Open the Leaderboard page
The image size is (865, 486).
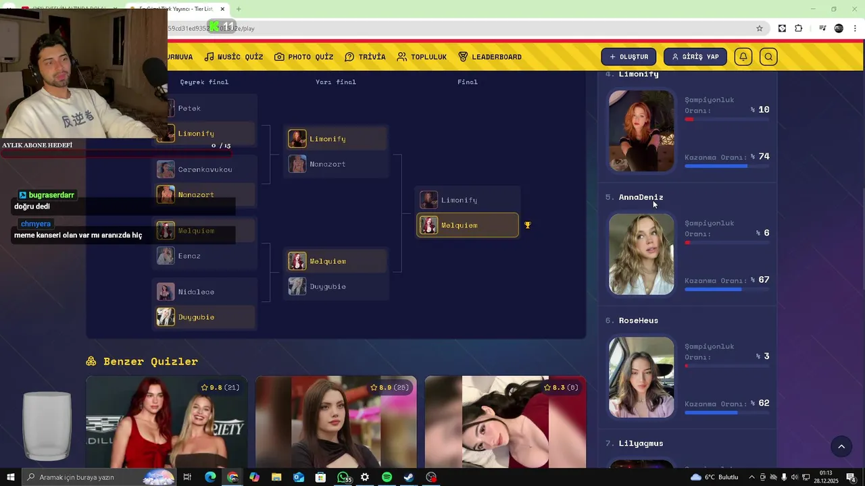(490, 57)
